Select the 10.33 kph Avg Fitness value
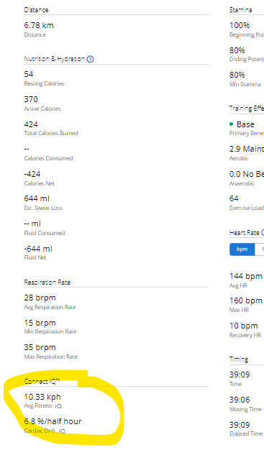The image size is (264, 455). [42, 397]
